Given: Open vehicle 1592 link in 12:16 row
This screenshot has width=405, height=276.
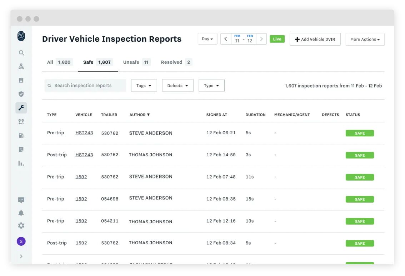Looking at the screenshot, I should (x=81, y=221).
